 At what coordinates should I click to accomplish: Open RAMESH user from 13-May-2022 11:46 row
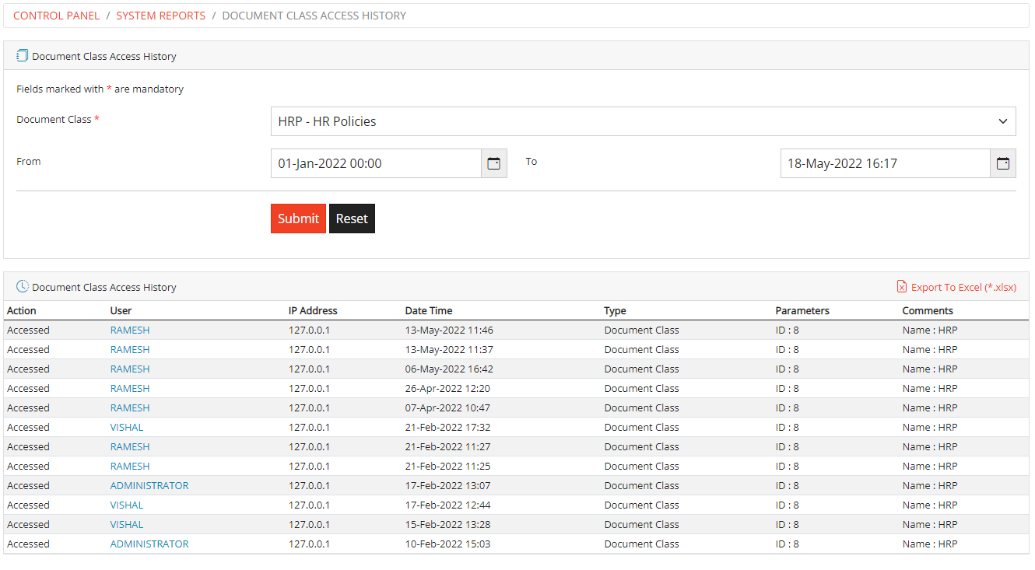click(130, 330)
